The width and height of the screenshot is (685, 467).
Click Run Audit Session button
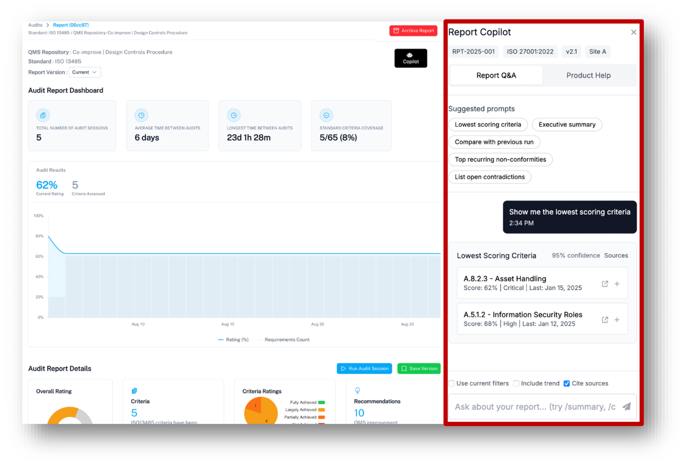[x=364, y=369]
